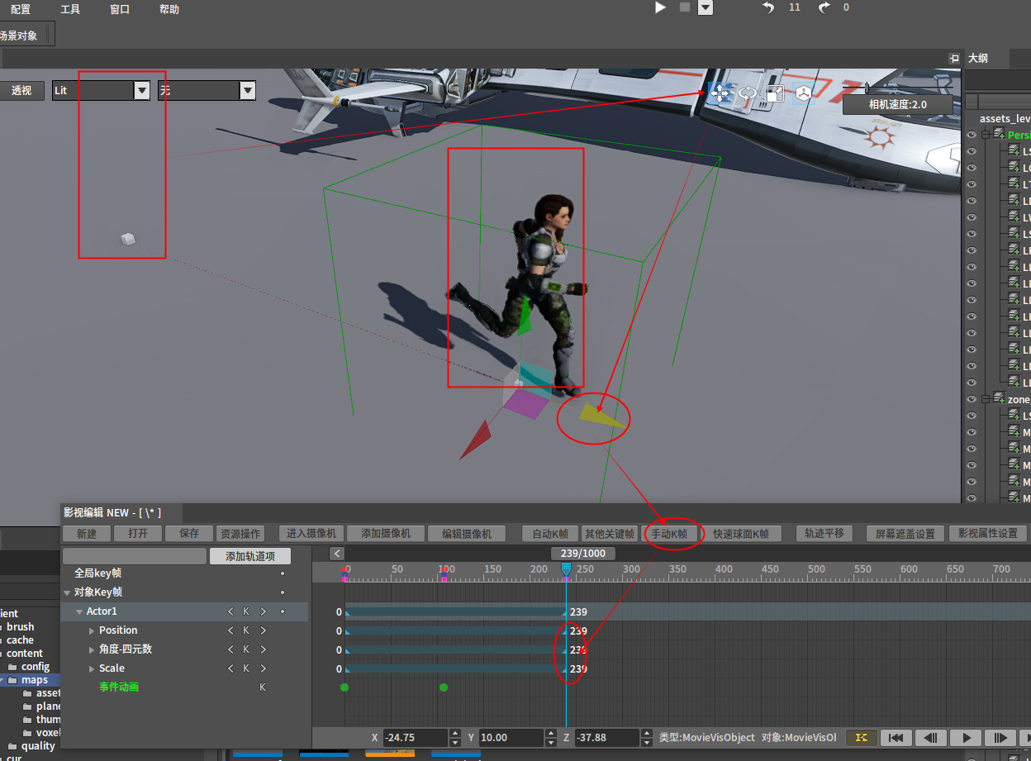
Task: Click the yellow K keyframe icon
Action: pyautogui.click(x=862, y=738)
